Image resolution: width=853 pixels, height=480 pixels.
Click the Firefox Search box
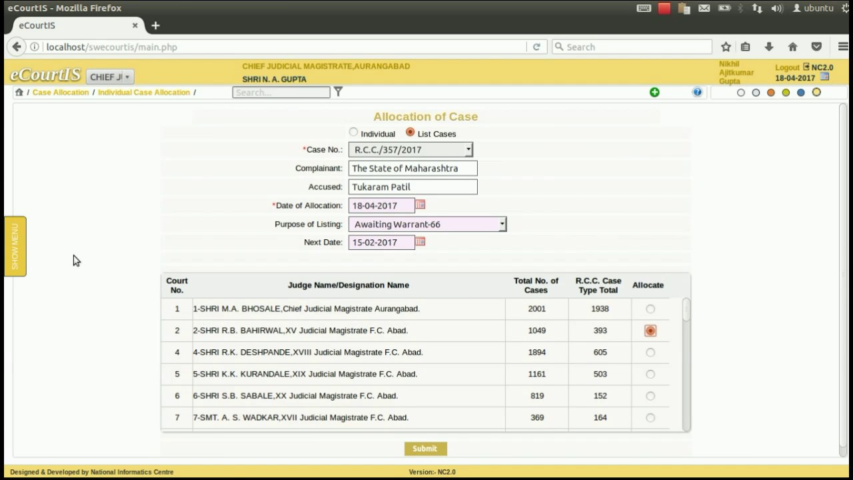click(x=632, y=47)
